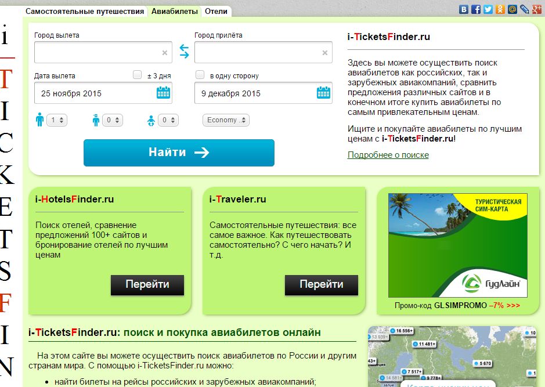Click Перейти under i-Traveler.ru

pos(322,285)
